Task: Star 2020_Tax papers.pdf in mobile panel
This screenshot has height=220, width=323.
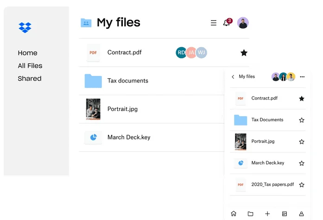Action: pos(302,185)
